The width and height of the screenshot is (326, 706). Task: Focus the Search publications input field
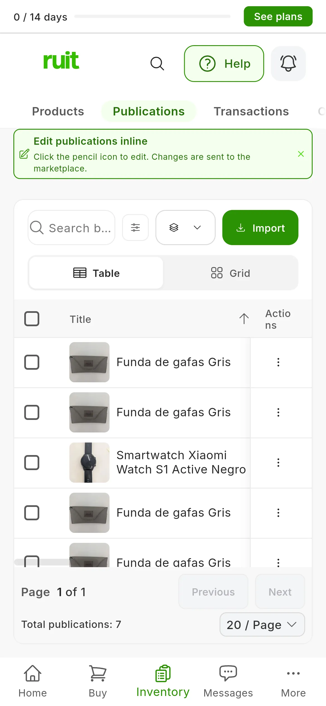(71, 228)
